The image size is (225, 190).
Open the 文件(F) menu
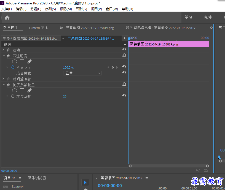(6, 9)
